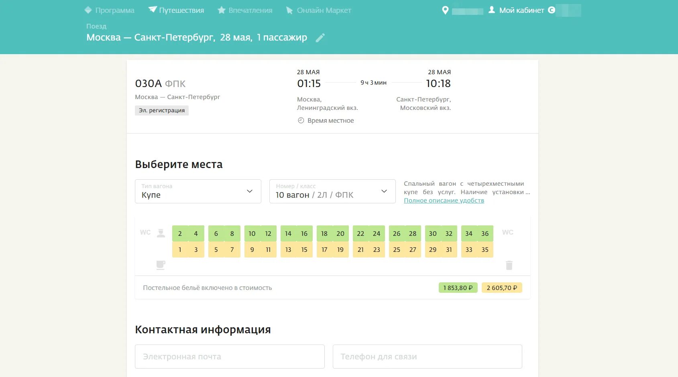This screenshot has height=377, width=678.
Task: Select upper seat 18
Action: pyautogui.click(x=324, y=233)
